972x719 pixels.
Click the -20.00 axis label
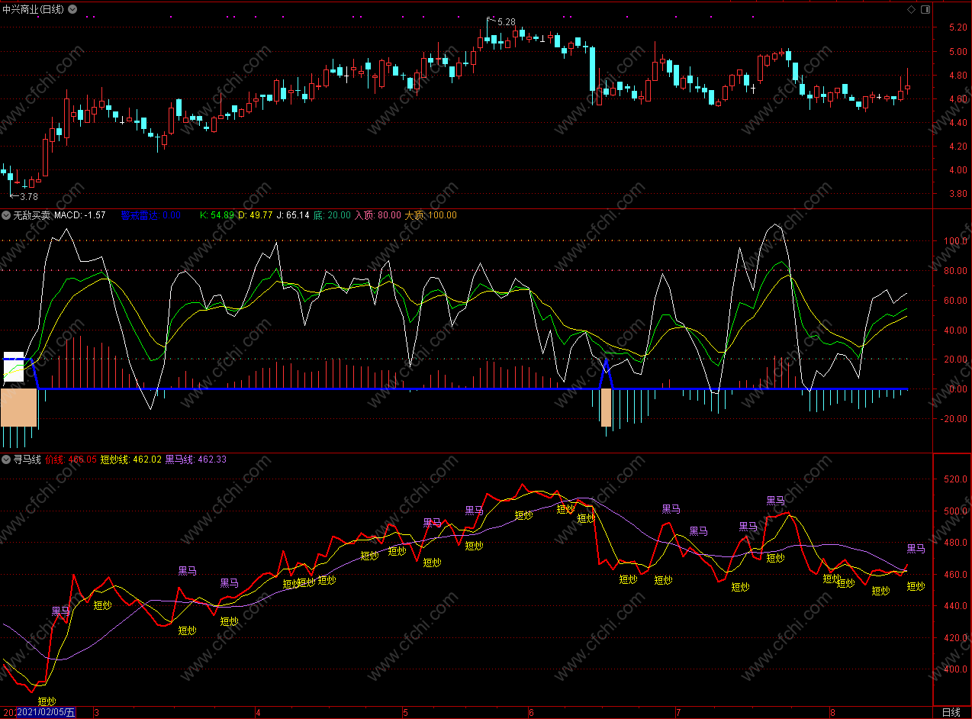pos(952,418)
